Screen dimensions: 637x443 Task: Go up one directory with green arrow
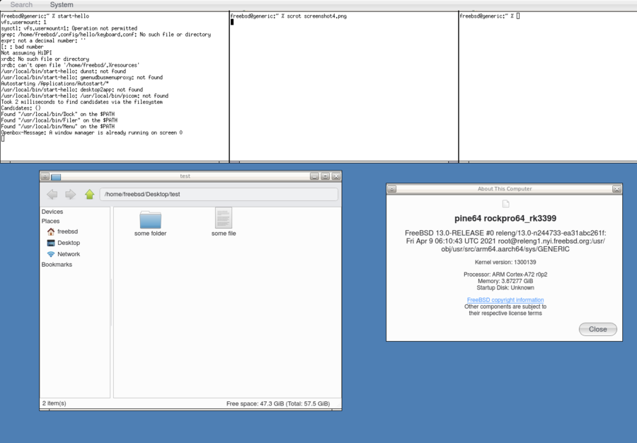tap(89, 195)
